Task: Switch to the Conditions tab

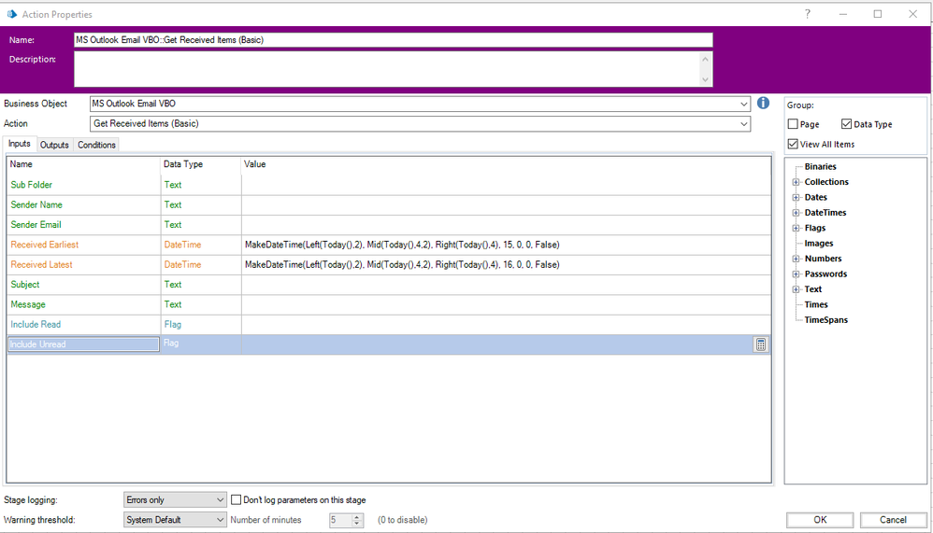Action: (96, 145)
